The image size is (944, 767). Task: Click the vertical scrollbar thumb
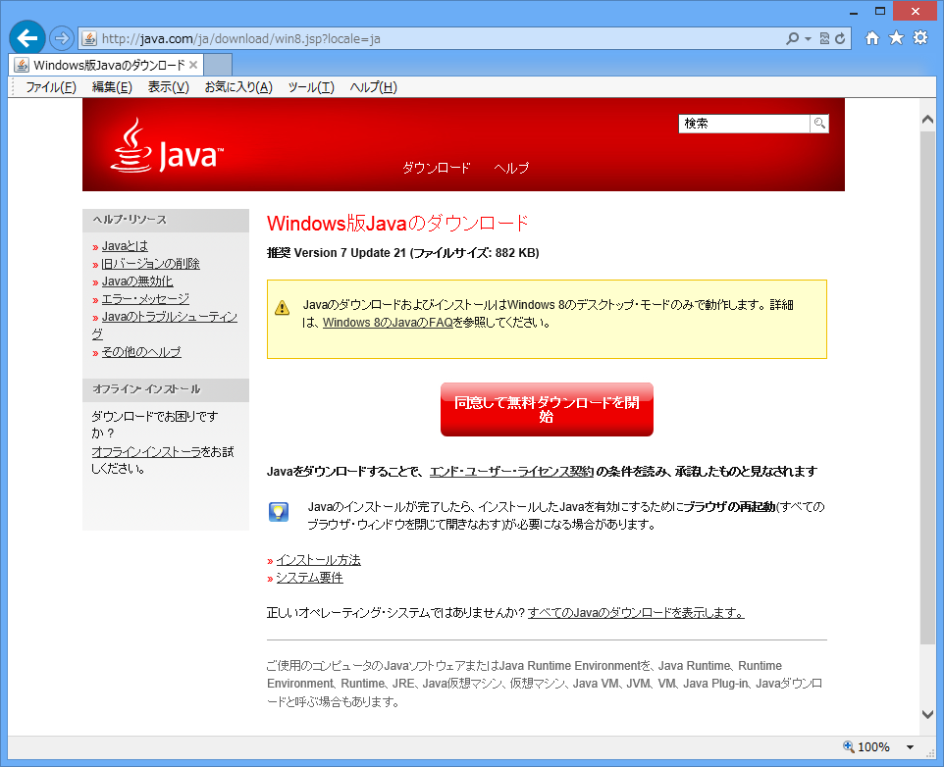[x=927, y=388]
